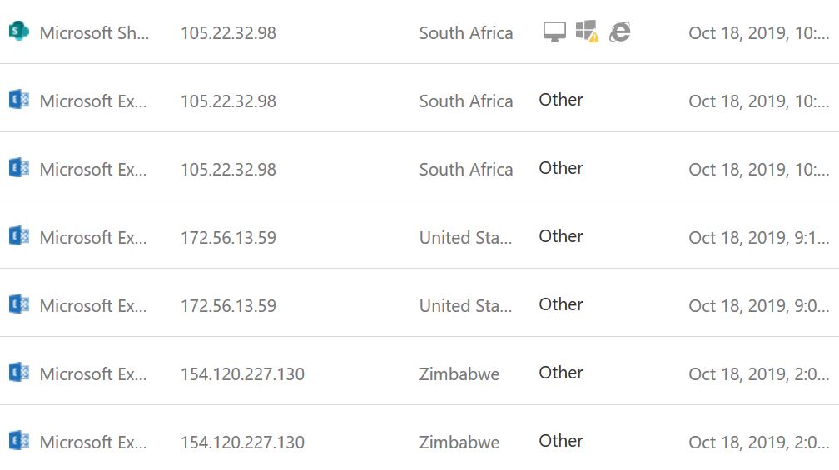Select IP 172.56.13.59 in the 9:1 row
The height and width of the screenshot is (470, 839).
(x=228, y=238)
